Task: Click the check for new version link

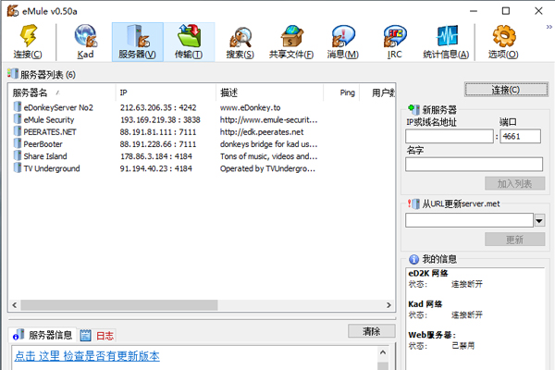Action: (x=87, y=356)
